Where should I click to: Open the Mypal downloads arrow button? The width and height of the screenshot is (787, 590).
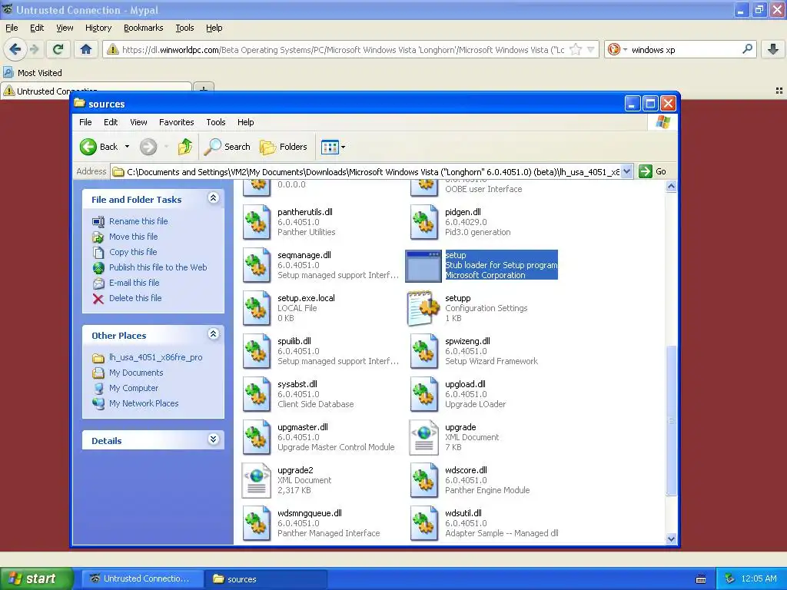[x=773, y=49]
